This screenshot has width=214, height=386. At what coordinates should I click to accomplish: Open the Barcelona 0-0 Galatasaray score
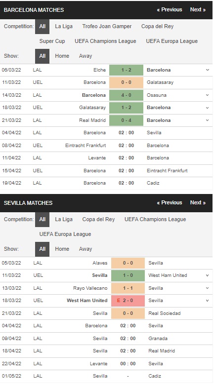[126, 82]
